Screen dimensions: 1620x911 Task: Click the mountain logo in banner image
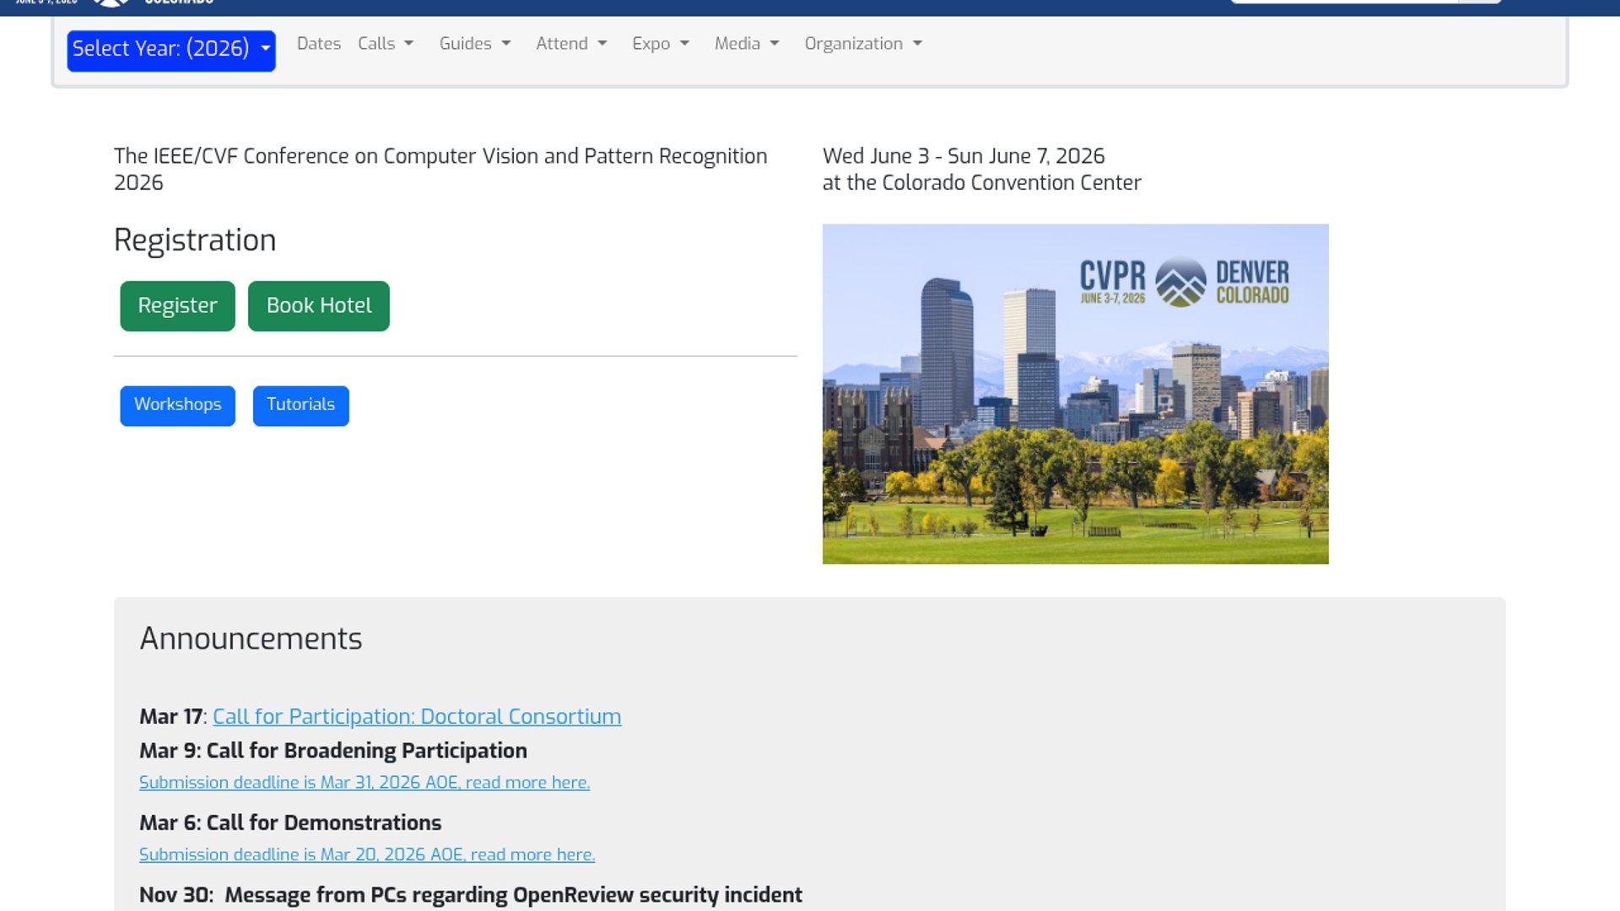(x=1180, y=282)
